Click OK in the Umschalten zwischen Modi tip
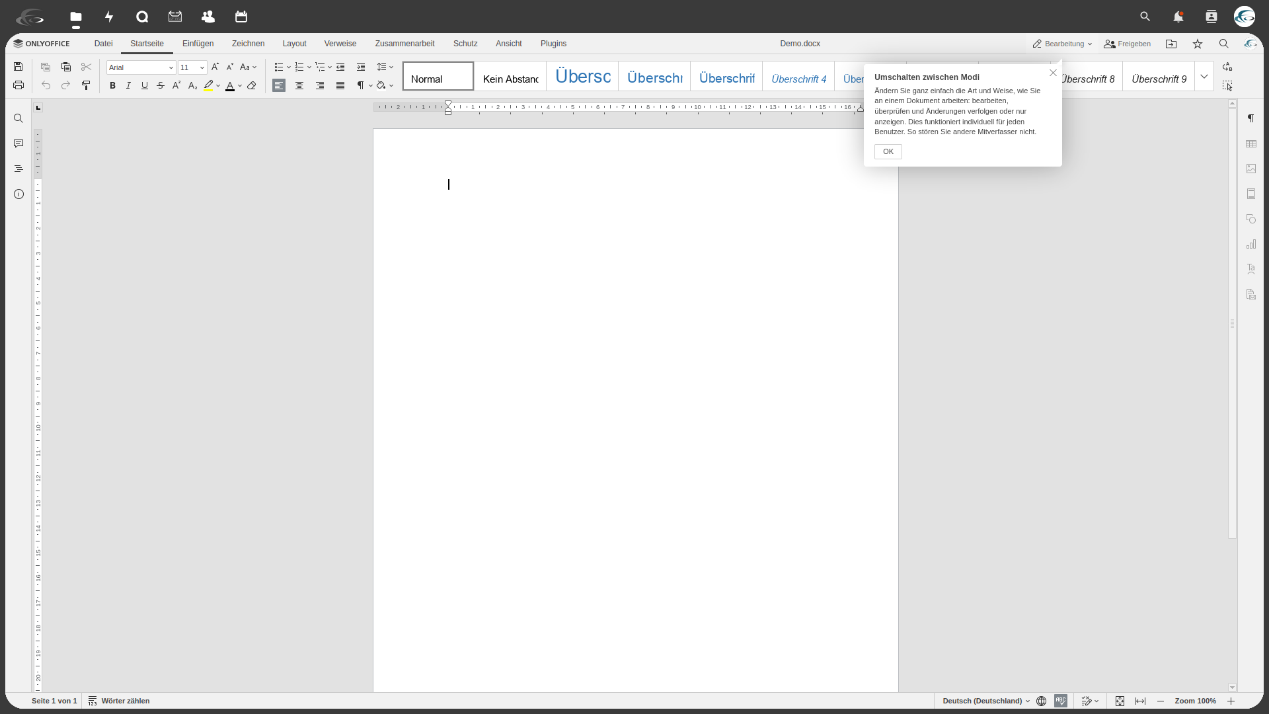Viewport: 1269px width, 714px height. click(888, 151)
